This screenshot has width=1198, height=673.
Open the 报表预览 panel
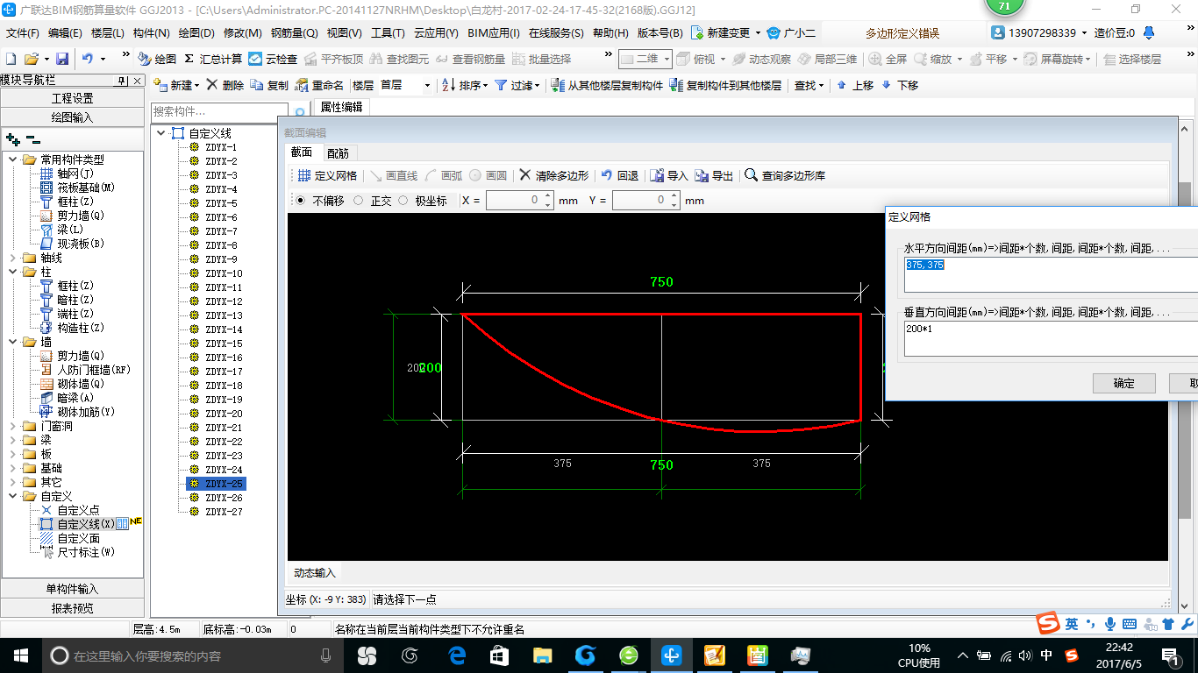pyautogui.click(x=72, y=608)
